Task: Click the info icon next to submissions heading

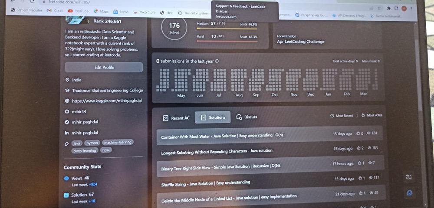Action: tap(217, 61)
